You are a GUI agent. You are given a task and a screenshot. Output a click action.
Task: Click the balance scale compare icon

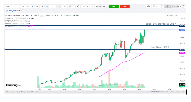(92, 6)
